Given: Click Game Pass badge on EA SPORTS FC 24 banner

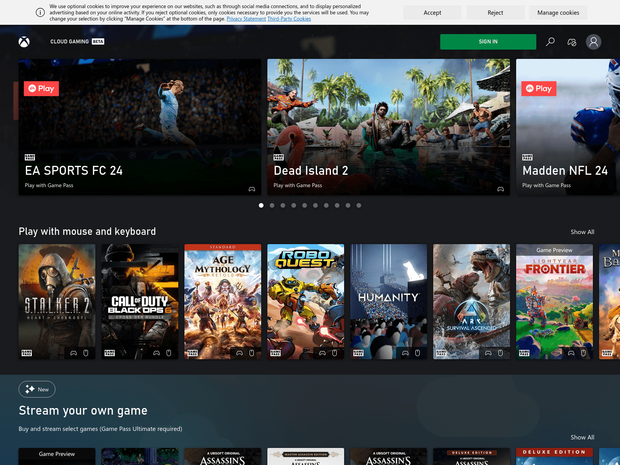Looking at the screenshot, I should [x=30, y=157].
